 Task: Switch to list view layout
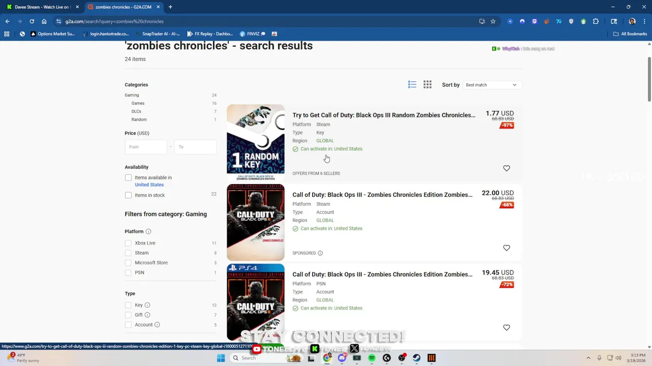tap(412, 84)
